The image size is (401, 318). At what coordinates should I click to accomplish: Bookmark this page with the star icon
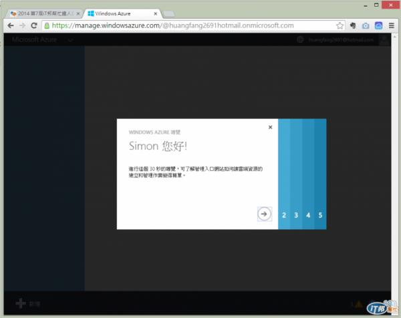coord(340,25)
